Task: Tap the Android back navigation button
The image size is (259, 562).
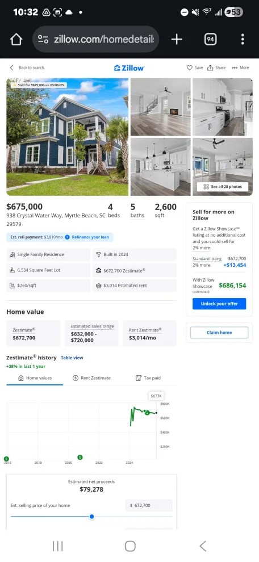Action: point(203,546)
